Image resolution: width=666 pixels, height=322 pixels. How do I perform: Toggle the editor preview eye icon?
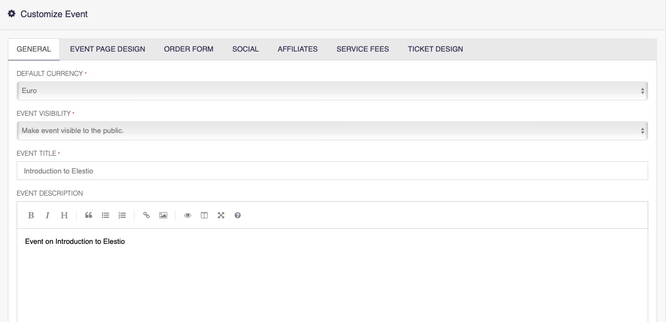point(188,216)
